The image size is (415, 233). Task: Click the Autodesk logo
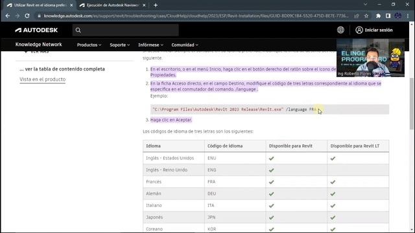pyautogui.click(x=36, y=30)
